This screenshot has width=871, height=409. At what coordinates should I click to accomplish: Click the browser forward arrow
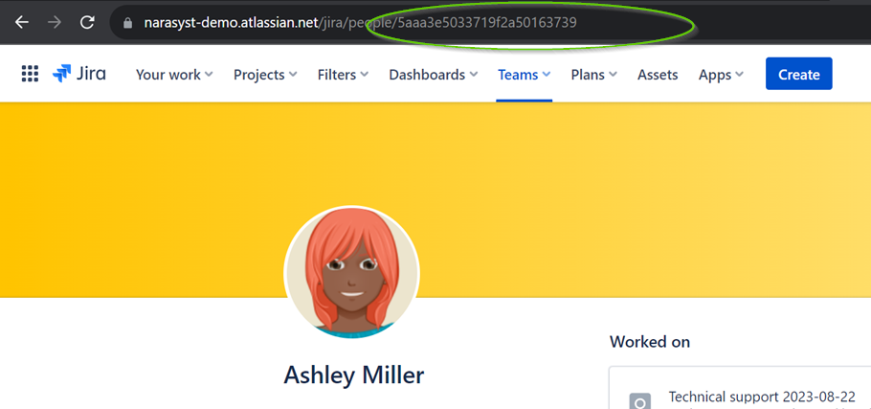[54, 22]
